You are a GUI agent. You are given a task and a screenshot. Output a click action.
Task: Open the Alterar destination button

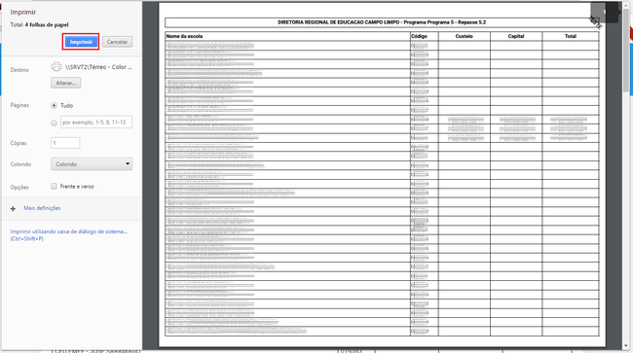66,83
